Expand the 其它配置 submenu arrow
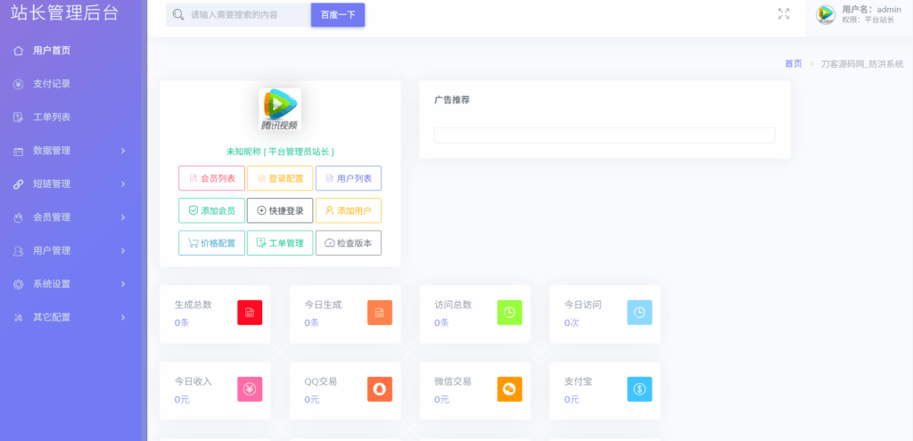The image size is (913, 441). pos(123,318)
